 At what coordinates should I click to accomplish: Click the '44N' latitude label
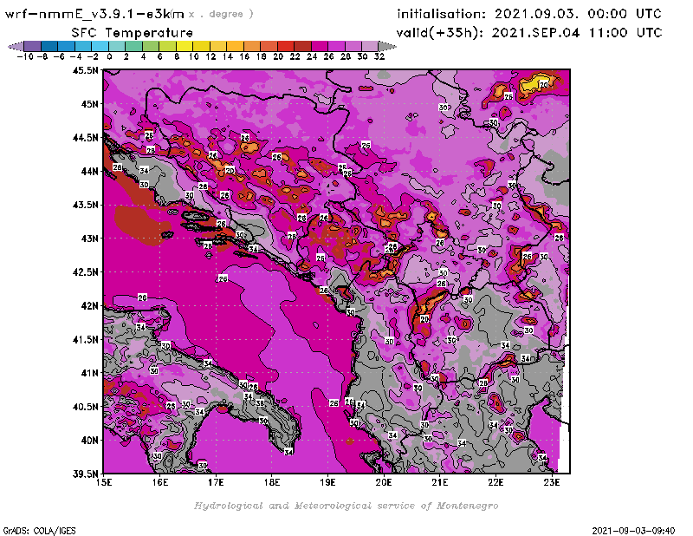[89, 171]
